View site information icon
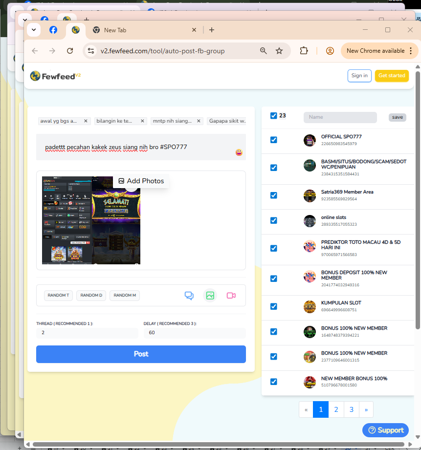421x450 pixels. pyautogui.click(x=91, y=51)
